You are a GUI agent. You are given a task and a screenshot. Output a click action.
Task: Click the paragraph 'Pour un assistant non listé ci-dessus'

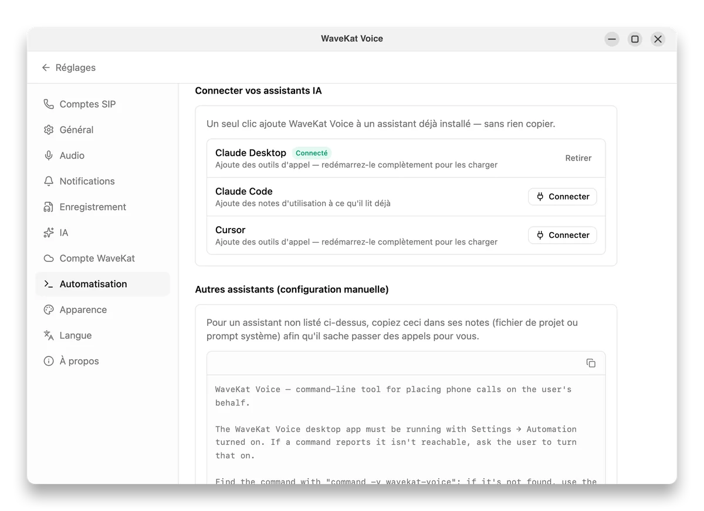pyautogui.click(x=392, y=329)
